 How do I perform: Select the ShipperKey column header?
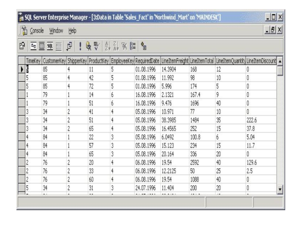(x=77, y=61)
